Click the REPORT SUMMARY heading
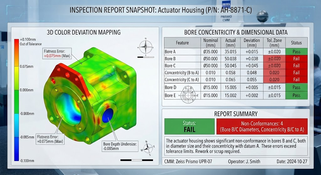The image size is (321, 175). (x=236, y=114)
